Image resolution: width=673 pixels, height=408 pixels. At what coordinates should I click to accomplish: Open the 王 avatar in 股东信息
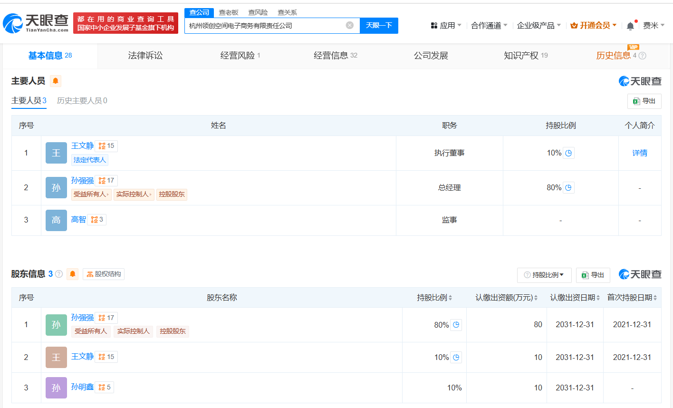point(56,357)
